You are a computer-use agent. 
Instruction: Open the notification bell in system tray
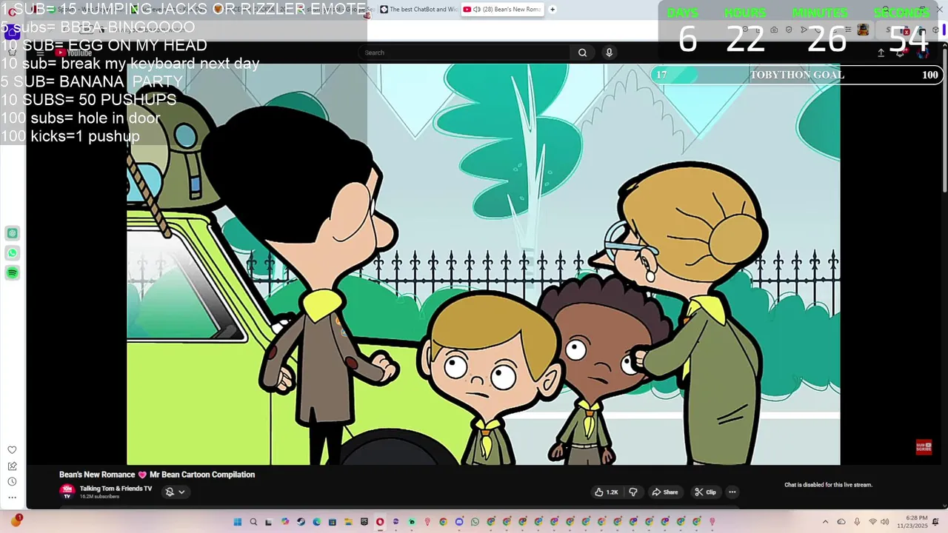[935, 522]
